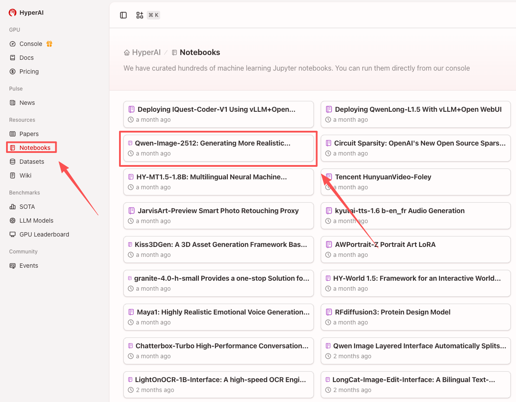
Task: Open the Tencent HunyuanVideo-Foley notebook
Action: click(416, 182)
